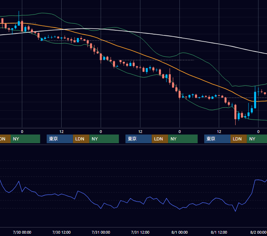Image resolution: width=267 pixels, height=236 pixels.
Task: Click the LDN session block on 7/30
Action: click(x=81, y=139)
